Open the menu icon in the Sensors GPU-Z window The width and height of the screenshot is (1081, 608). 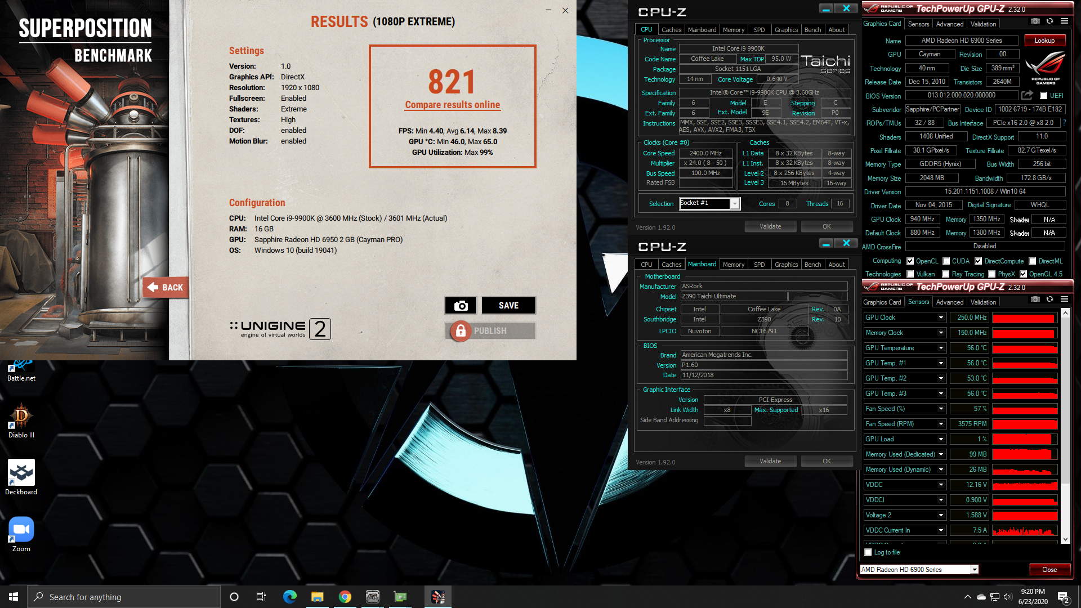coord(1064,299)
